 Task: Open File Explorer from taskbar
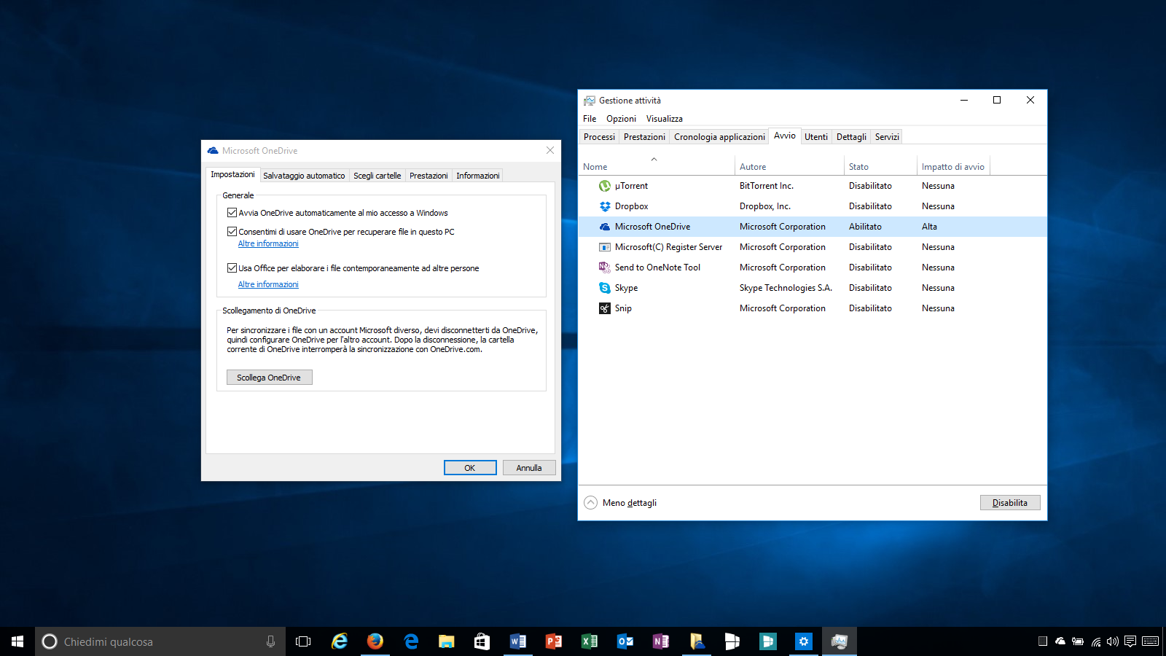447,641
